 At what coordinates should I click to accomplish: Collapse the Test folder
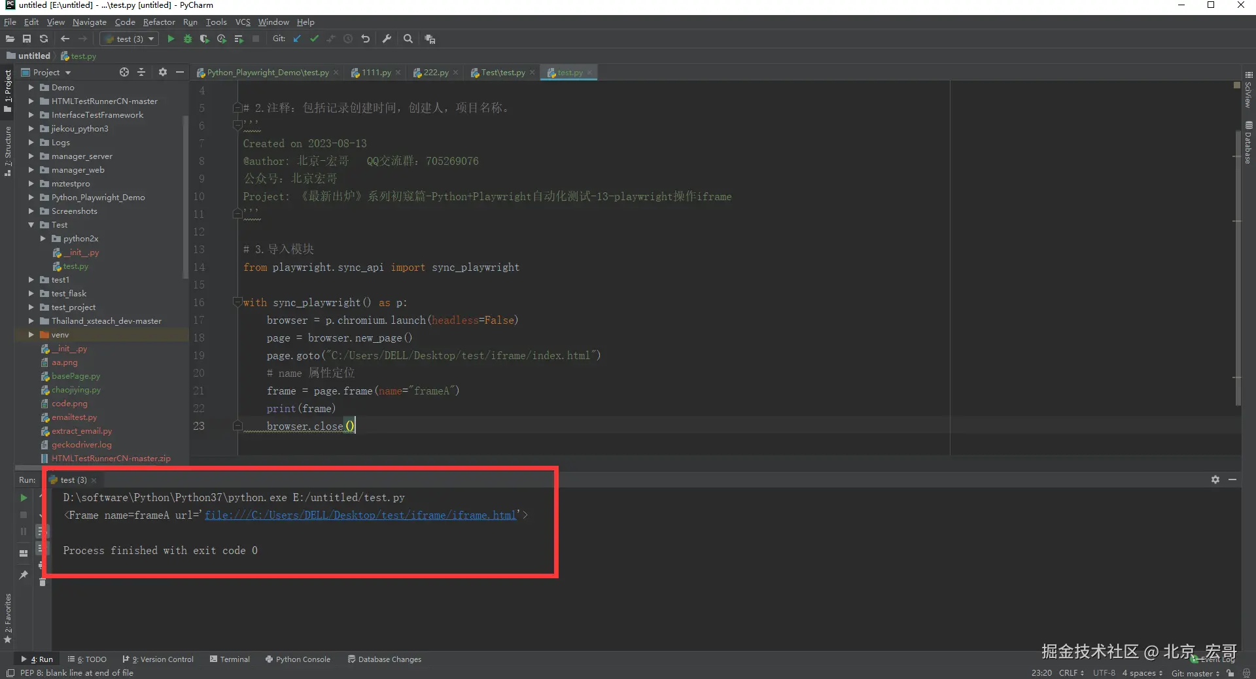coord(31,224)
